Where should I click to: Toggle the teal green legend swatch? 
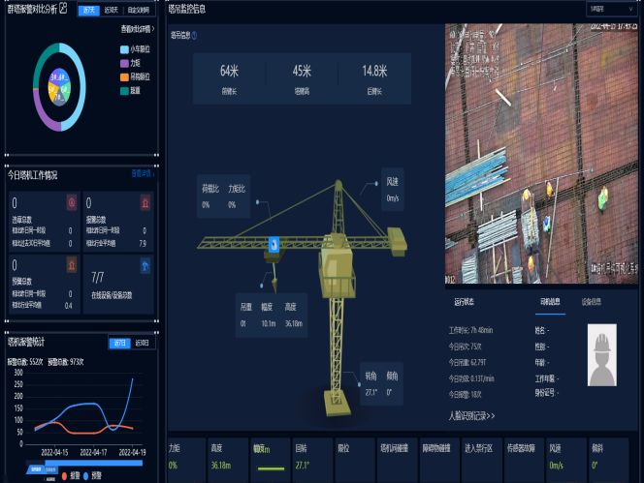coord(124,91)
